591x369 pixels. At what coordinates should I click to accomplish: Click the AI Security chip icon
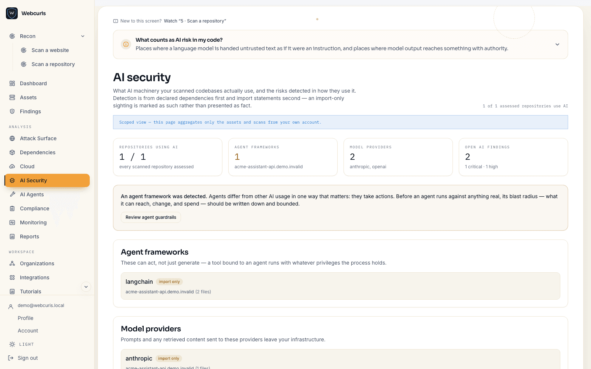tap(12, 180)
